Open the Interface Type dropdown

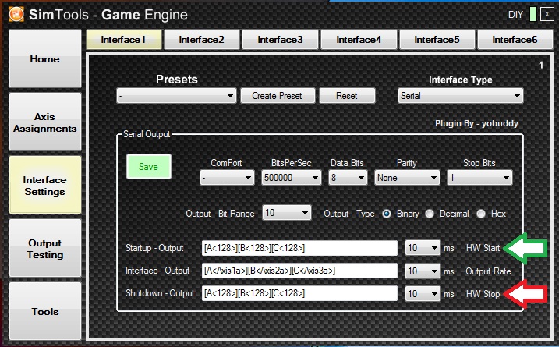coord(460,96)
